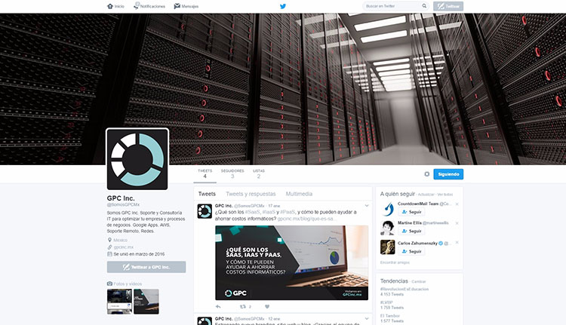
Task: Open gpcinc.mx/blog link in the tweet
Action: [x=307, y=219]
